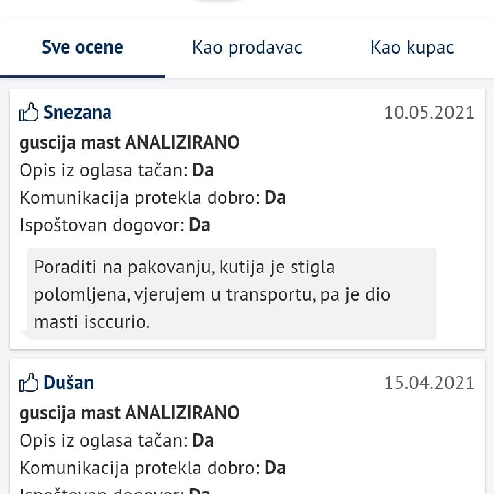Select the Kao kupac tab

point(412,47)
